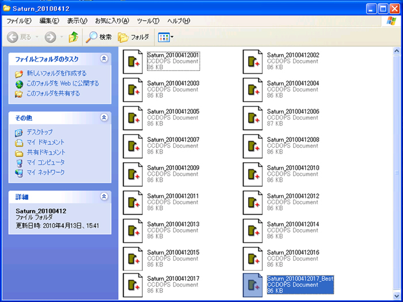Click the vertical scrollbar thumb

point(397,172)
